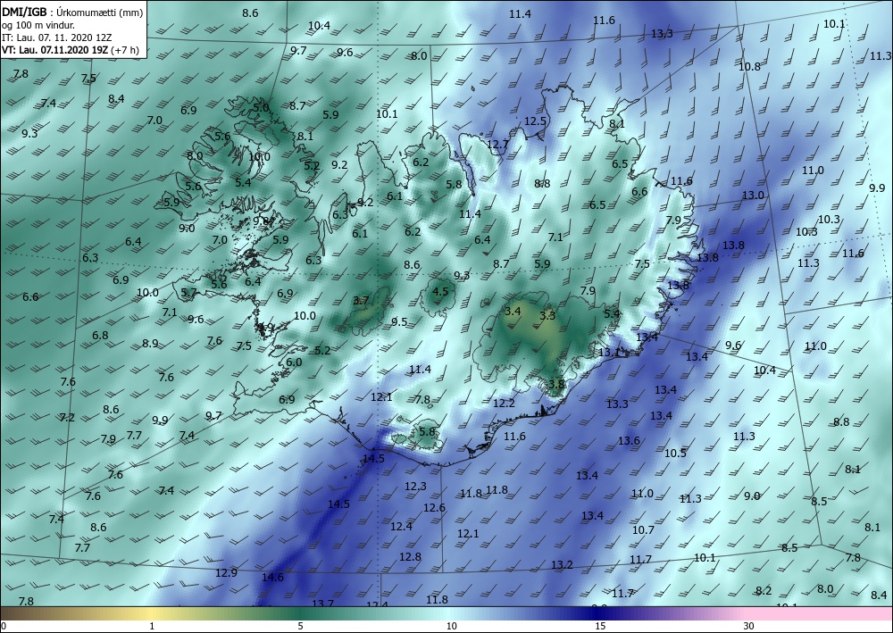Click the map value 3.3
The width and height of the screenshot is (893, 633).
[x=547, y=315]
